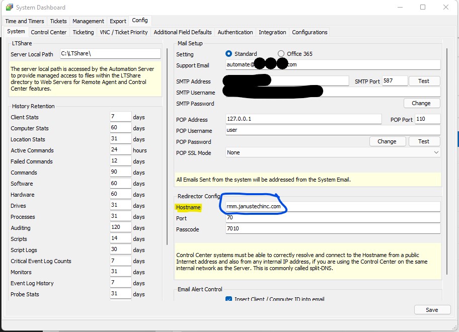Click Change for the SMTP Password
The width and height of the screenshot is (459, 332).
pos(421,103)
